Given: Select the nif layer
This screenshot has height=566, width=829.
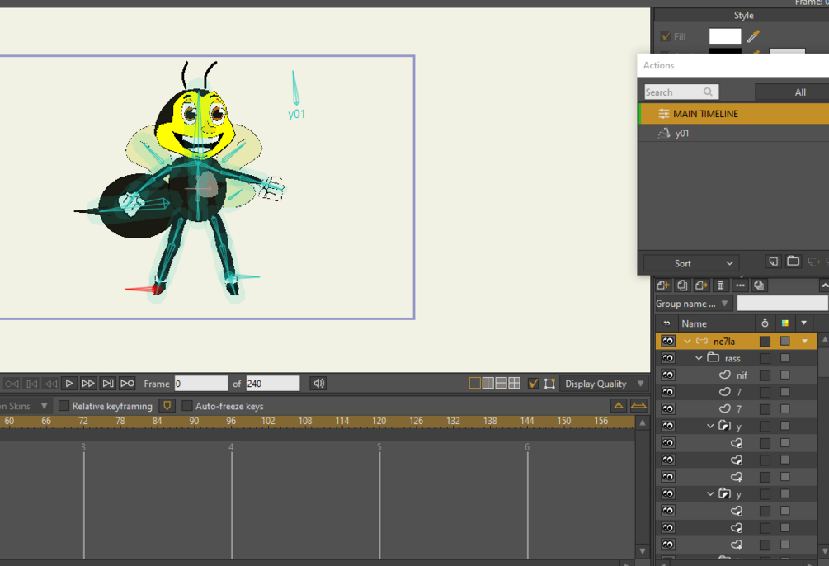Looking at the screenshot, I should (737, 375).
